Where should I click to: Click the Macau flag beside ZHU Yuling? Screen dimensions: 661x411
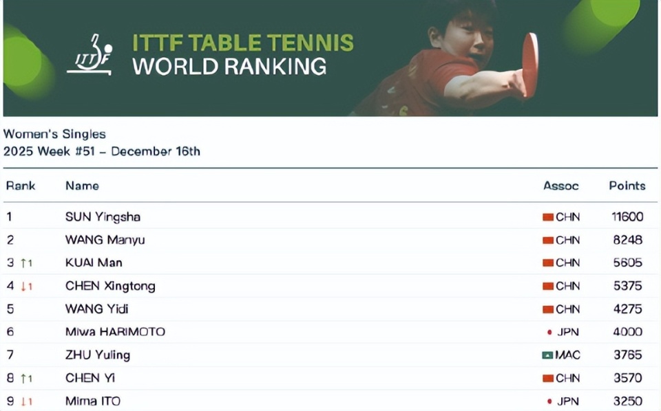548,355
